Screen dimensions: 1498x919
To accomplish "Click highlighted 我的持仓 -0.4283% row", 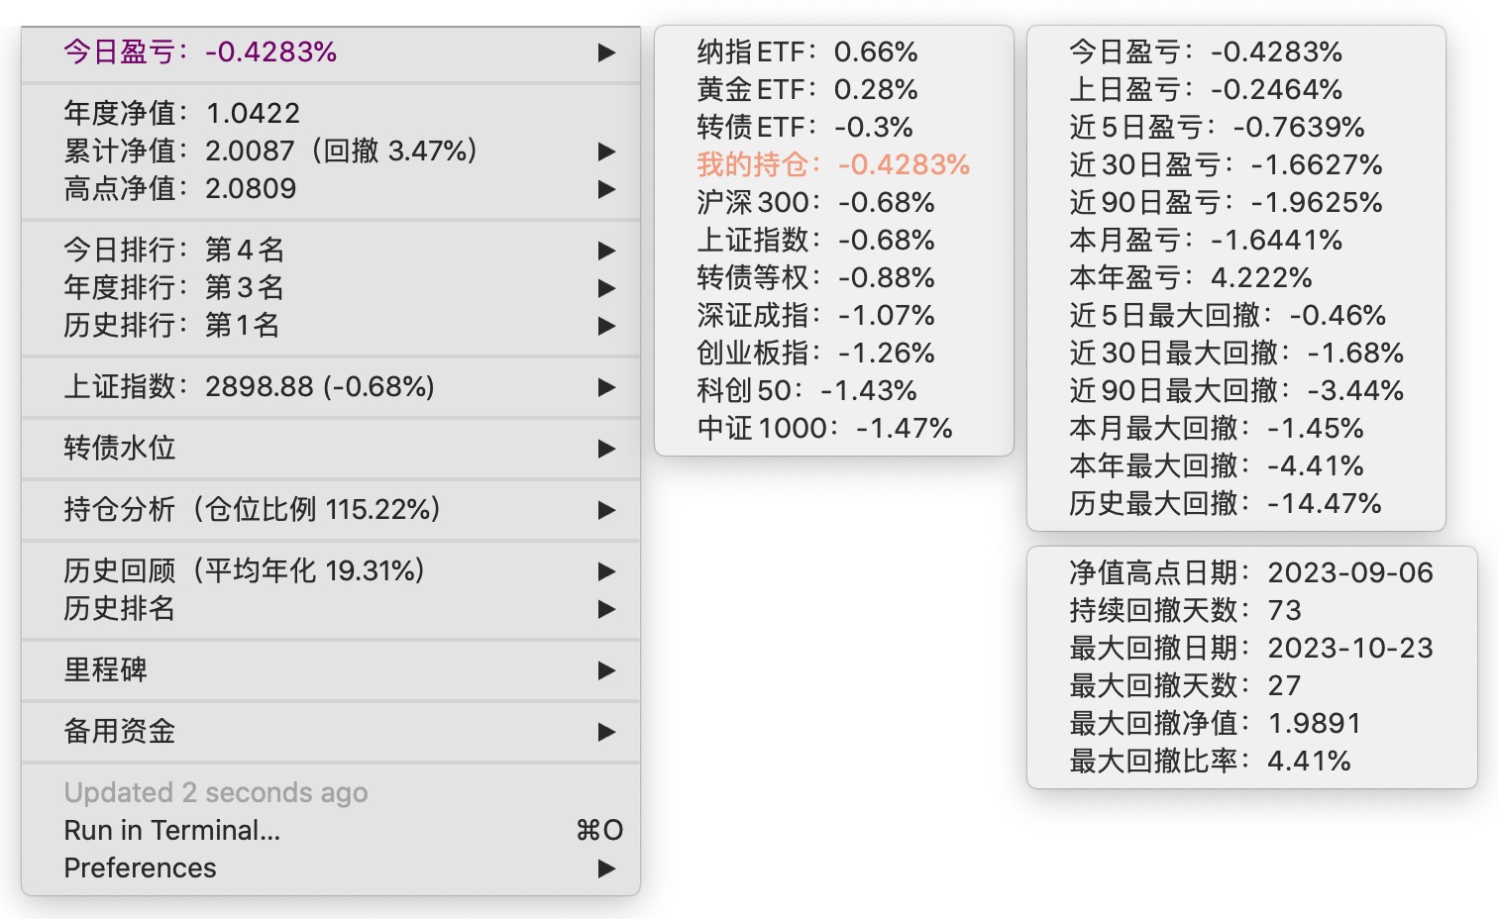I will (x=832, y=165).
